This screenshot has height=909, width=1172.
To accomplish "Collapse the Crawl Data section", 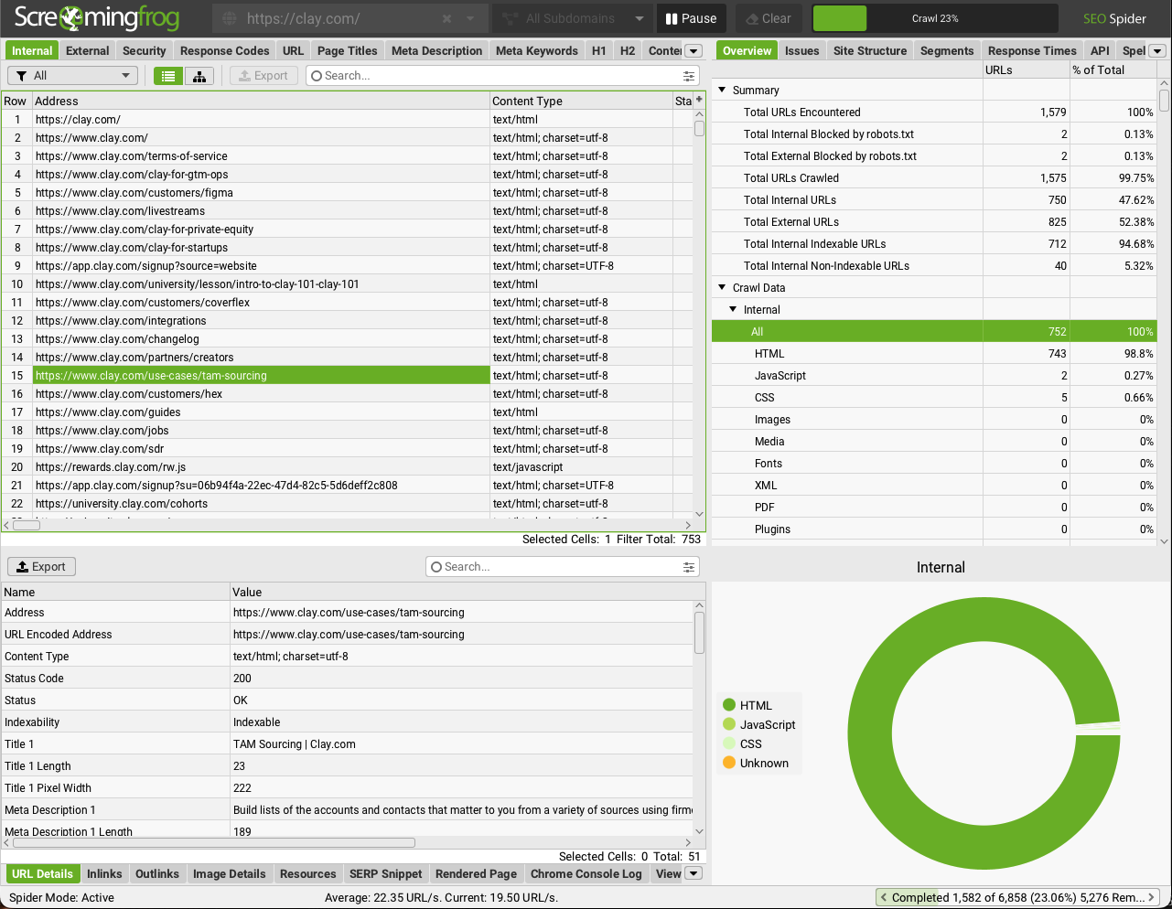I will (x=722, y=287).
